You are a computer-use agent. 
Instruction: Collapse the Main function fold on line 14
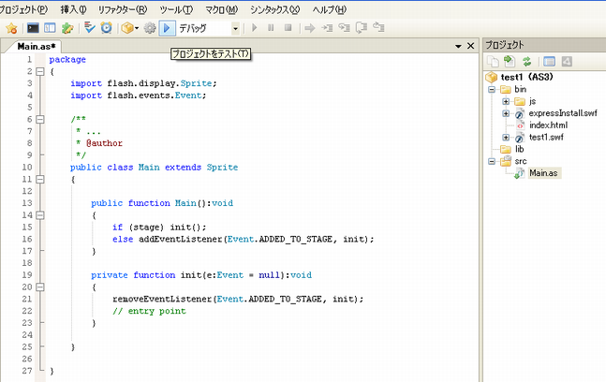[x=40, y=215]
